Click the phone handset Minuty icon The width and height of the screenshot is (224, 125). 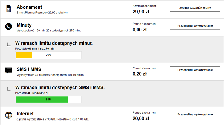coord(9,27)
